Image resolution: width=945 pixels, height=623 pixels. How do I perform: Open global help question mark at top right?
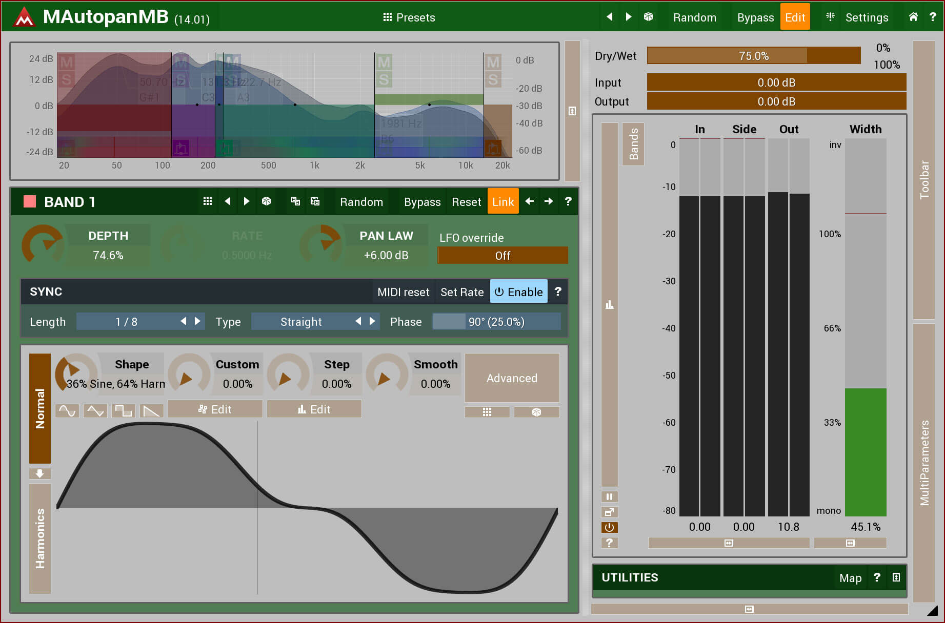933,17
